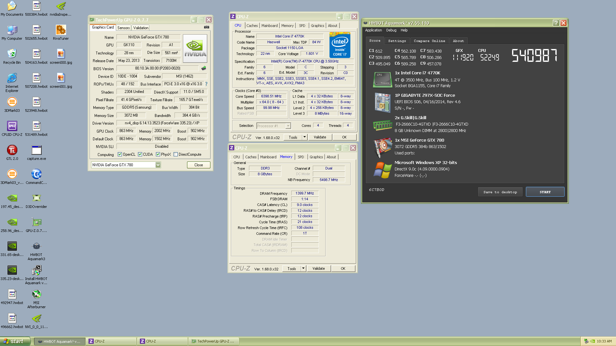Open the GPU-Z.0.7.7 desktop icon

[x=36, y=225]
